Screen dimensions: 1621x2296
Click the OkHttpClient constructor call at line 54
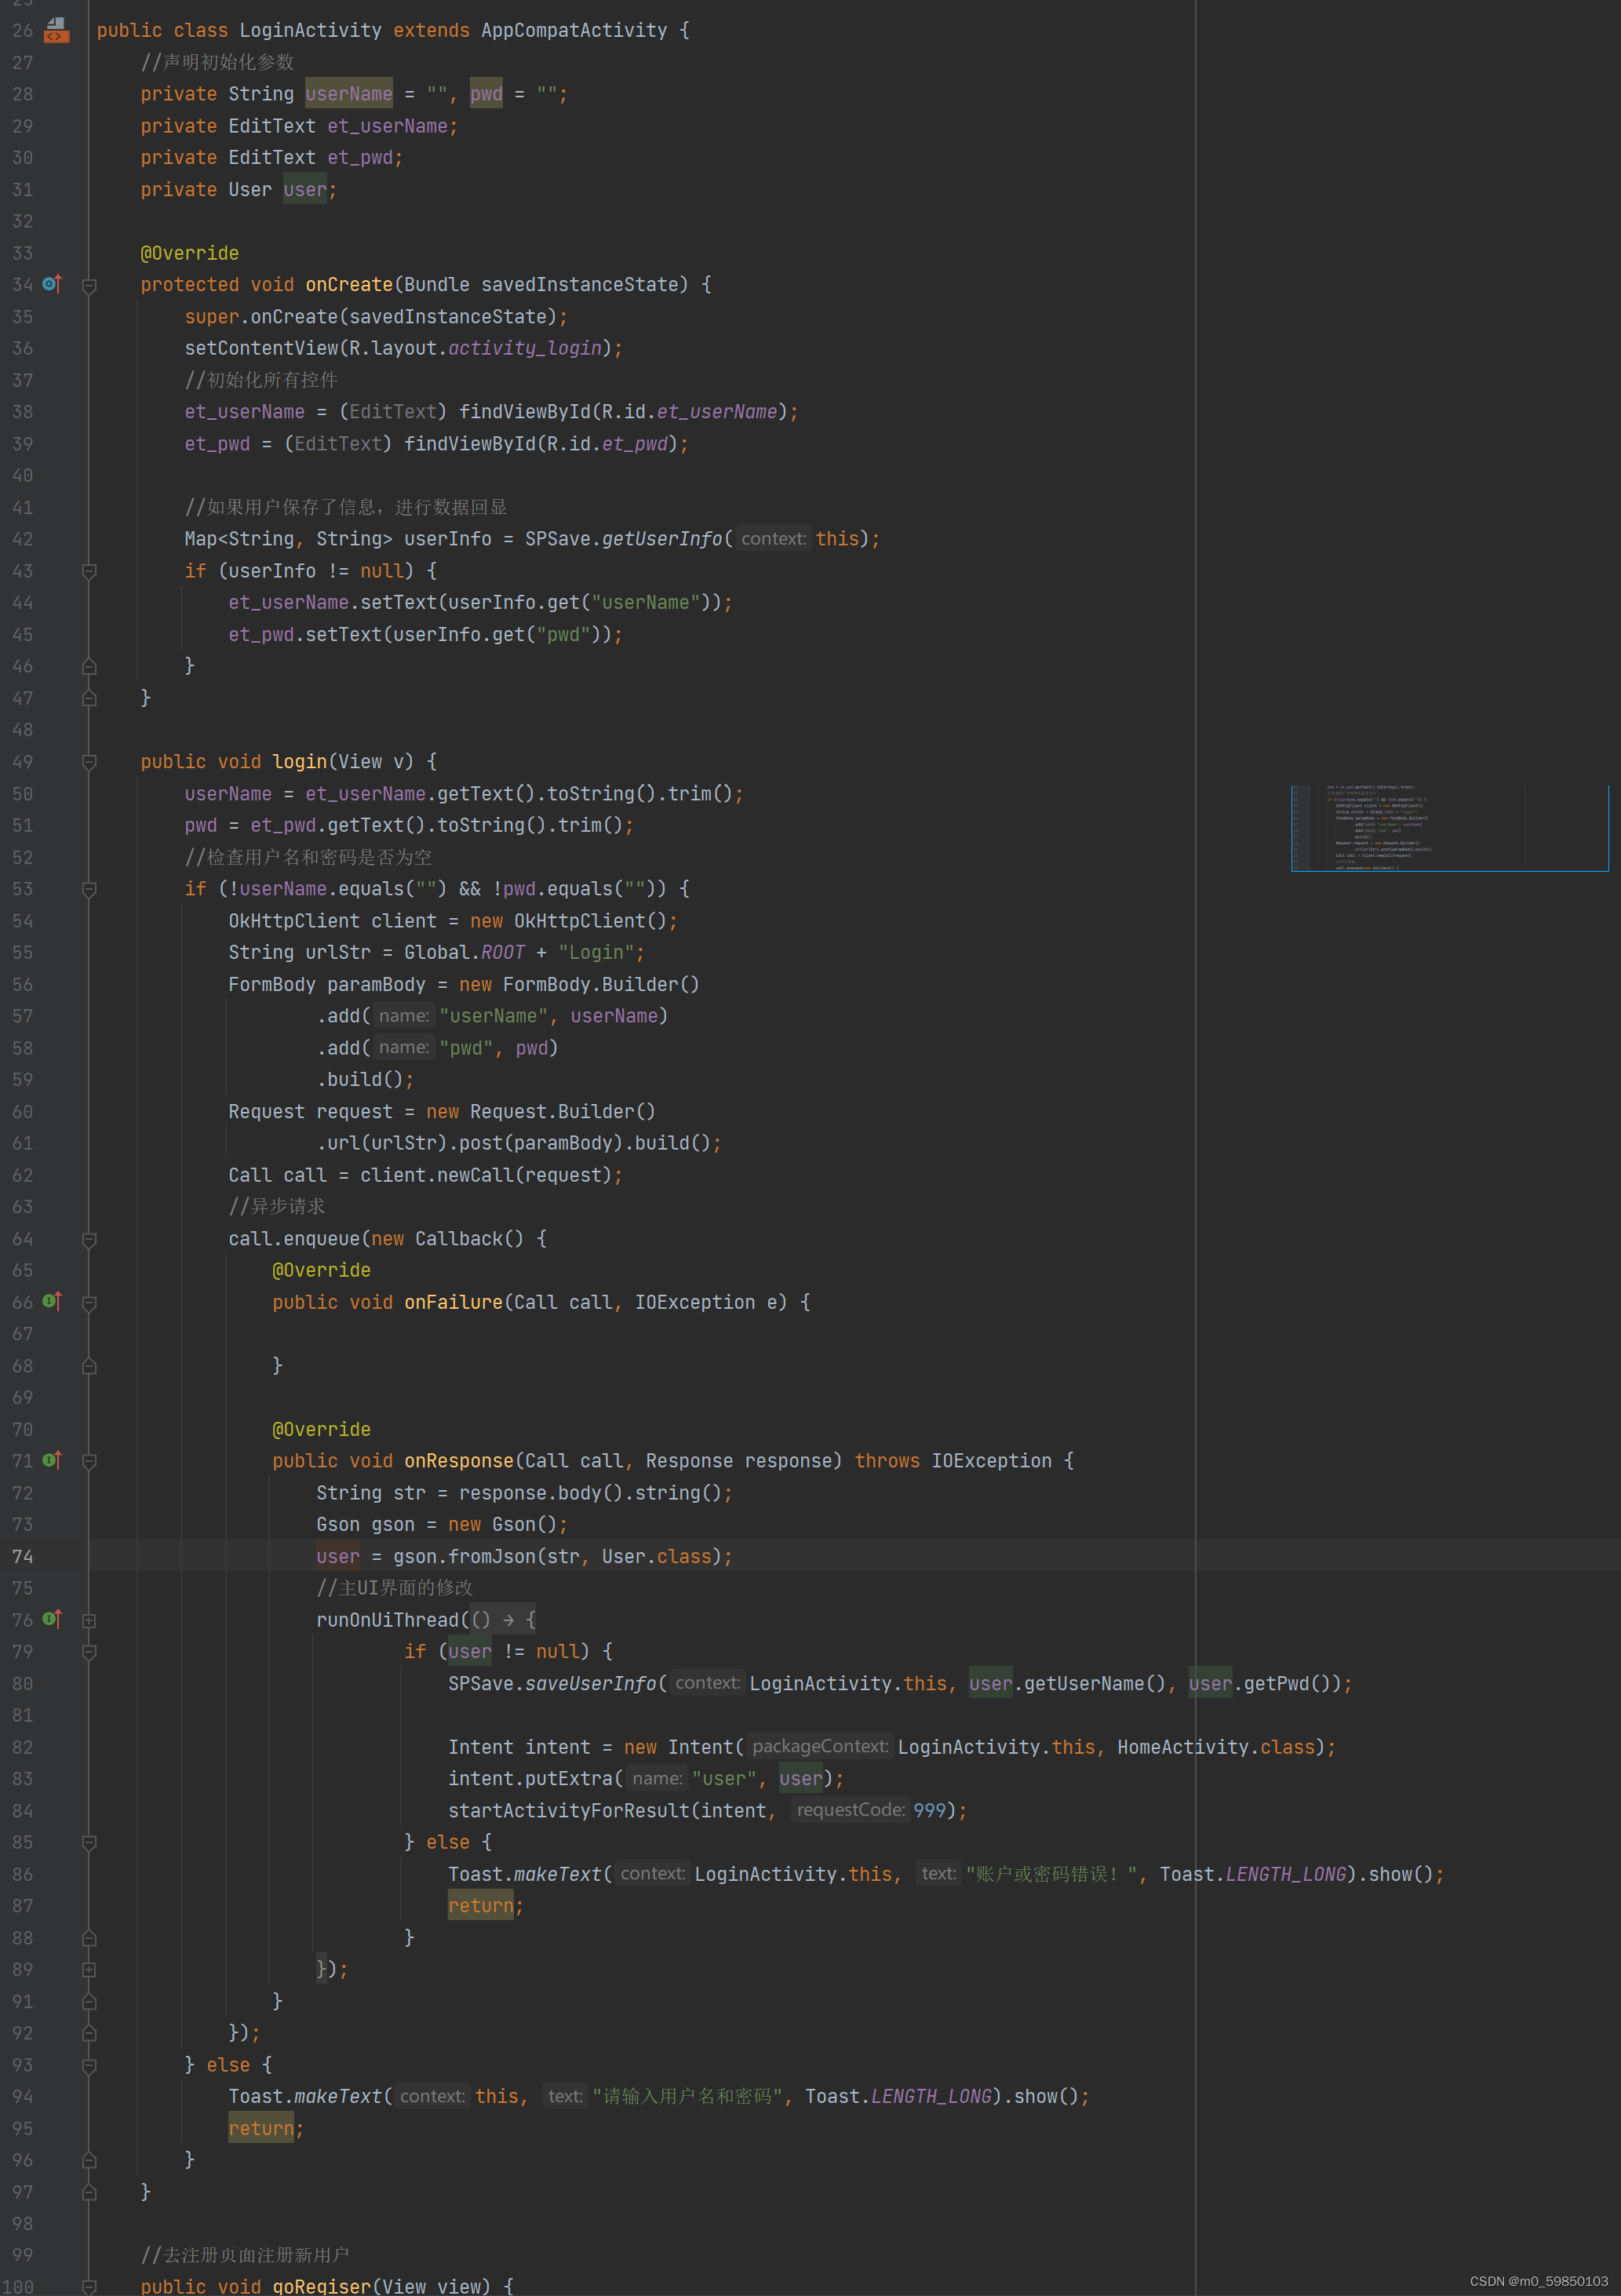(590, 921)
